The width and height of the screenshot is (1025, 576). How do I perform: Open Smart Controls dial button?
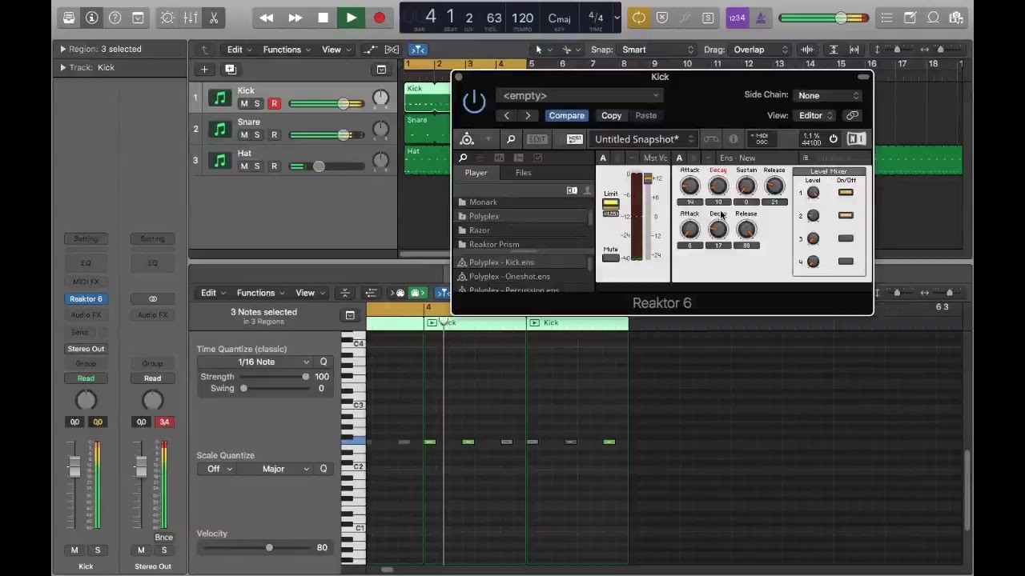coord(167,18)
